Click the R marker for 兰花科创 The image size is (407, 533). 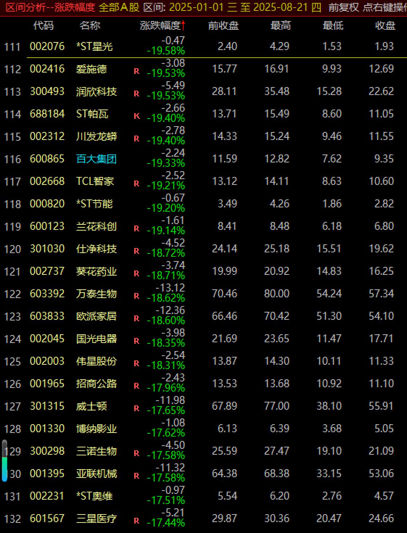coord(136,229)
